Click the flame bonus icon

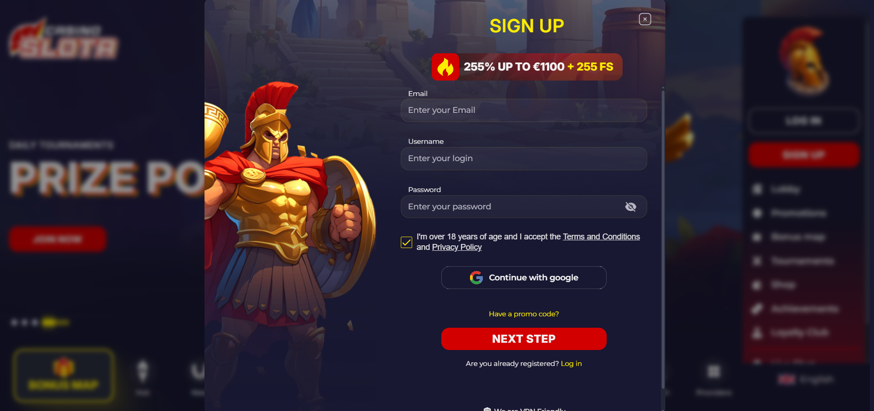click(445, 67)
